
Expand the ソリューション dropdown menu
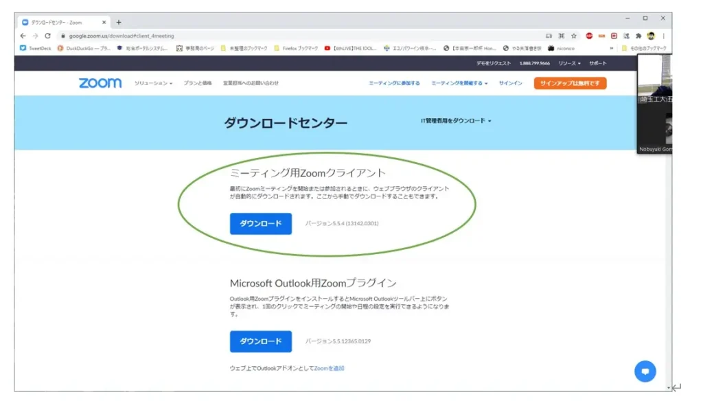coord(153,83)
